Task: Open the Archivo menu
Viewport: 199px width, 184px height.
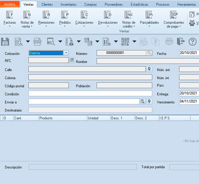Action: (10, 4)
